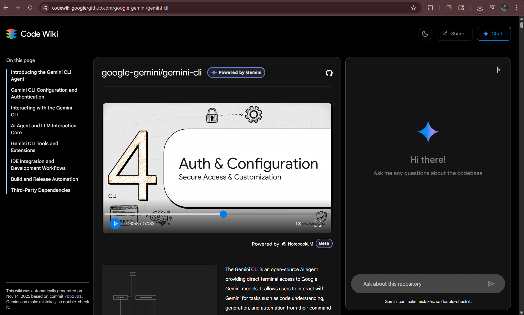Open Chrome three-dot menu

tap(517, 8)
